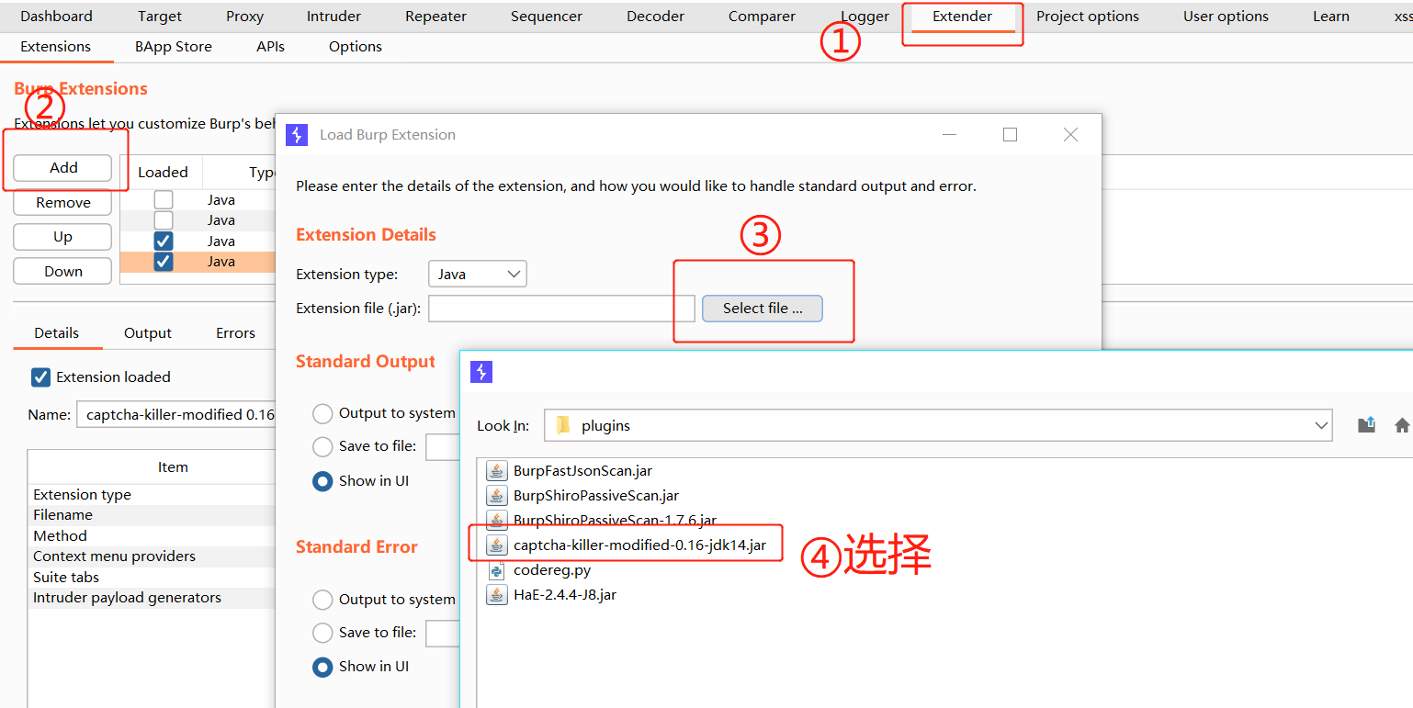Select BurpFastJsonScan.jar file icon
The image size is (1413, 708).
tap(497, 471)
